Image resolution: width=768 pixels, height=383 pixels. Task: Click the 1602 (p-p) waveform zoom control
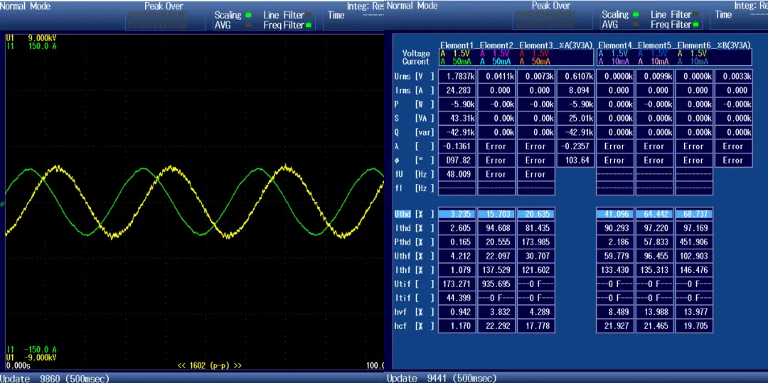pyautogui.click(x=209, y=365)
